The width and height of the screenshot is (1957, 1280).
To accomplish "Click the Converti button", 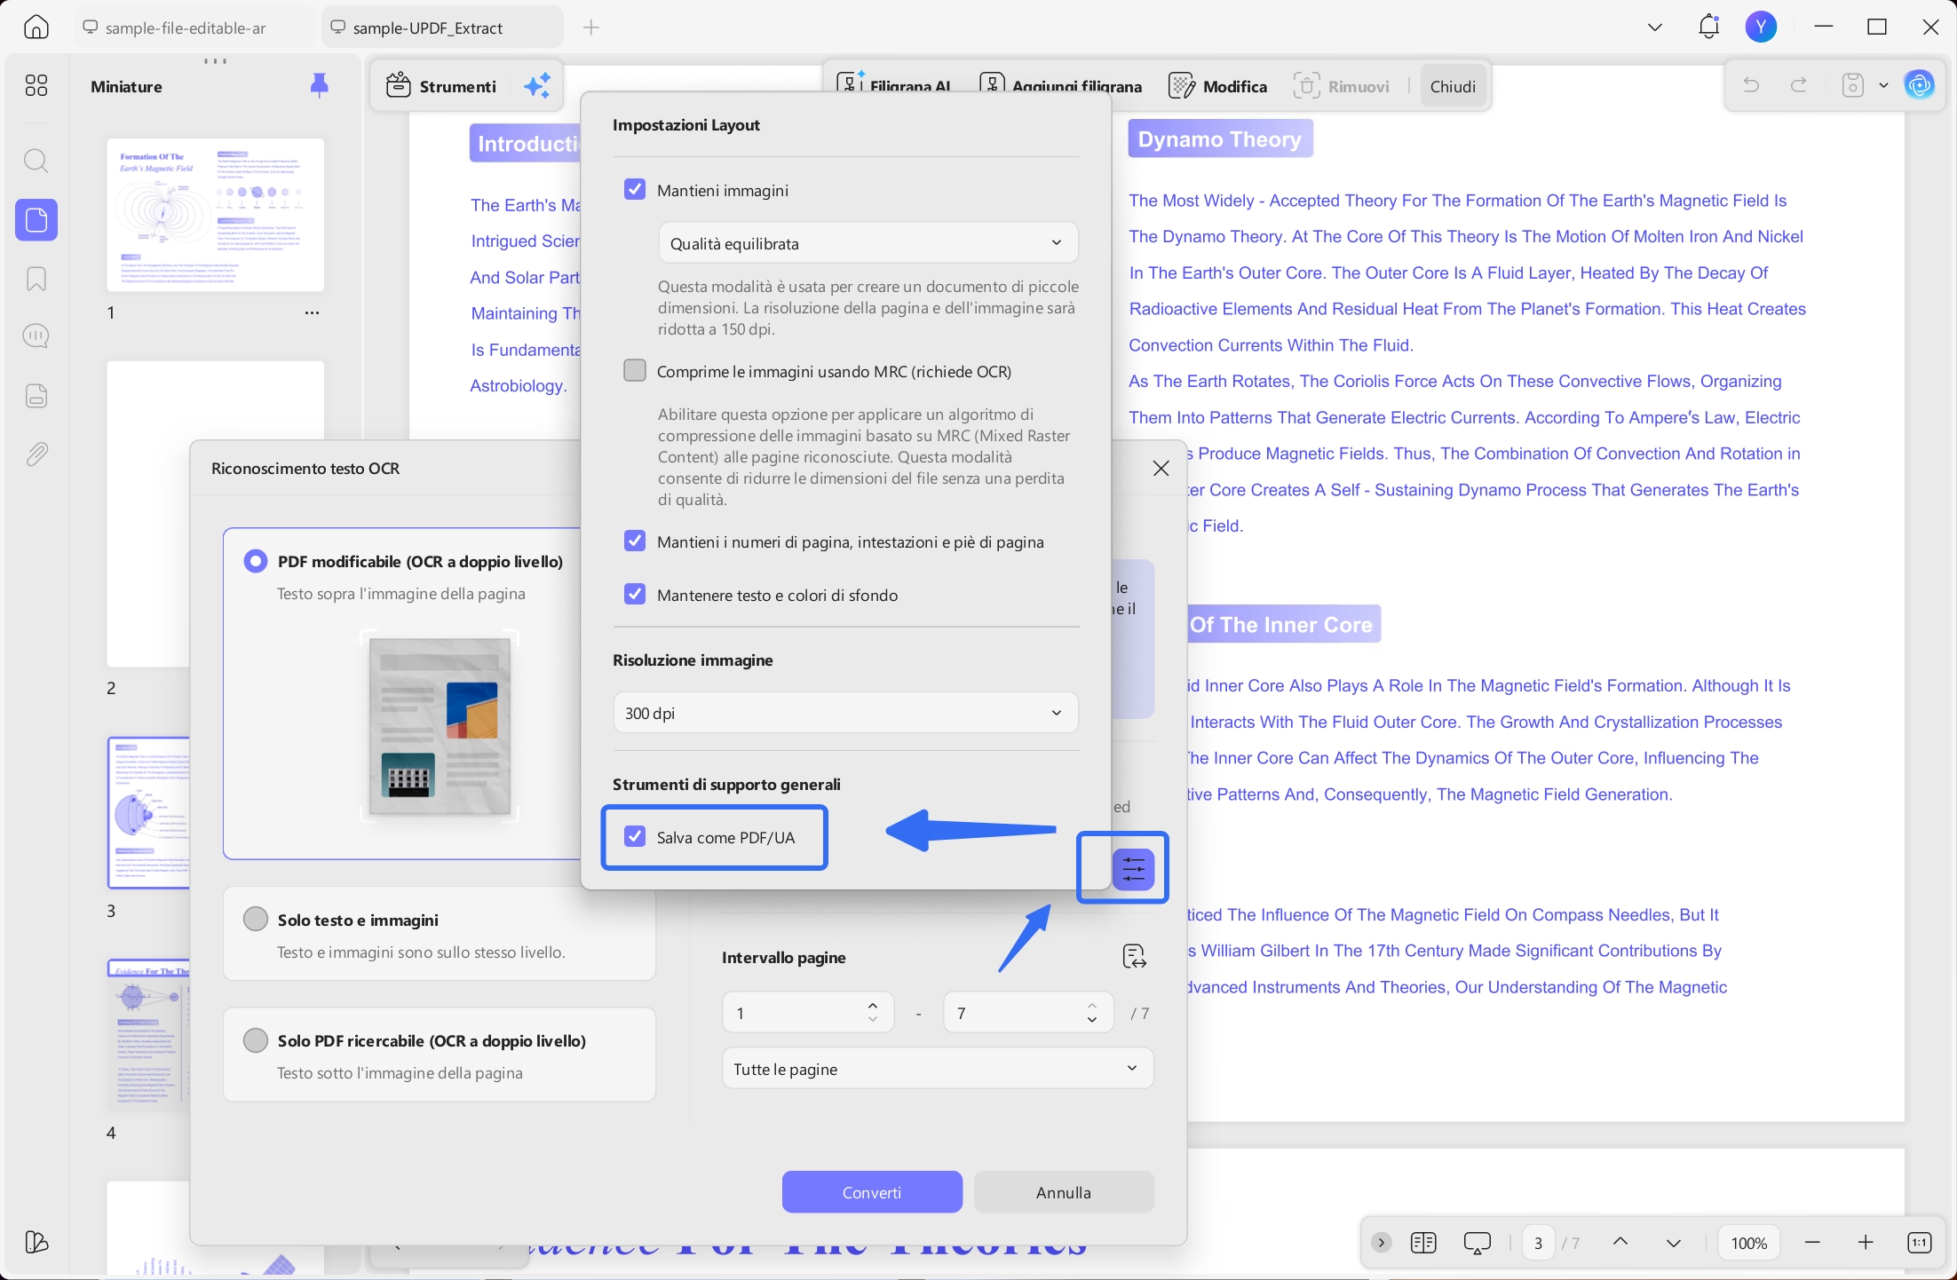I will coord(872,1192).
